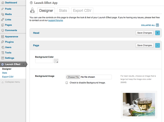This screenshot has height=122, width=164.
Task: Click the Comments speech bubble icon
Action: (x=3, y=30)
